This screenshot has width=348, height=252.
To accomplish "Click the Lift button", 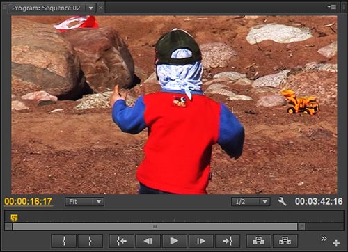I will tap(258, 241).
